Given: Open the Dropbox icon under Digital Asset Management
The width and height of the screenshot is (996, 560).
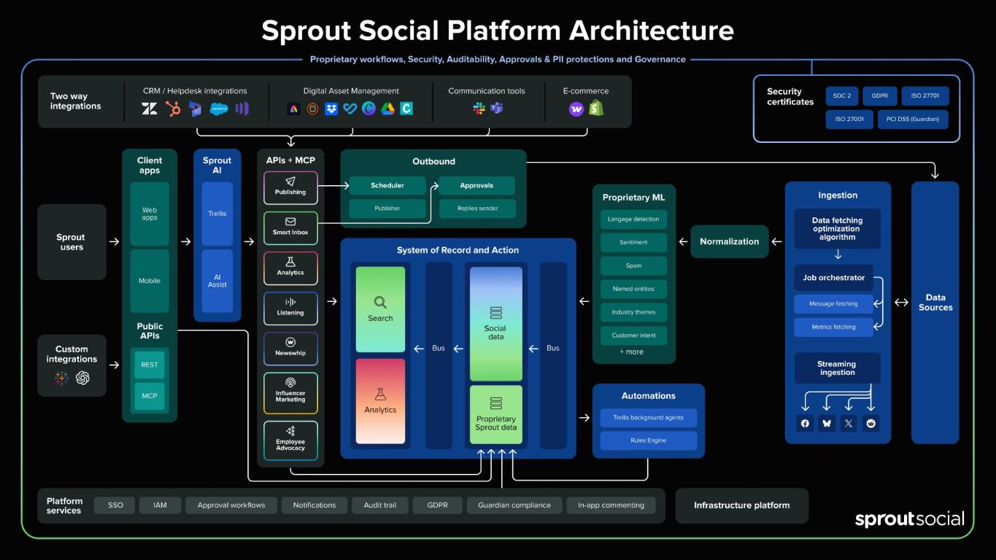Looking at the screenshot, I should [331, 109].
